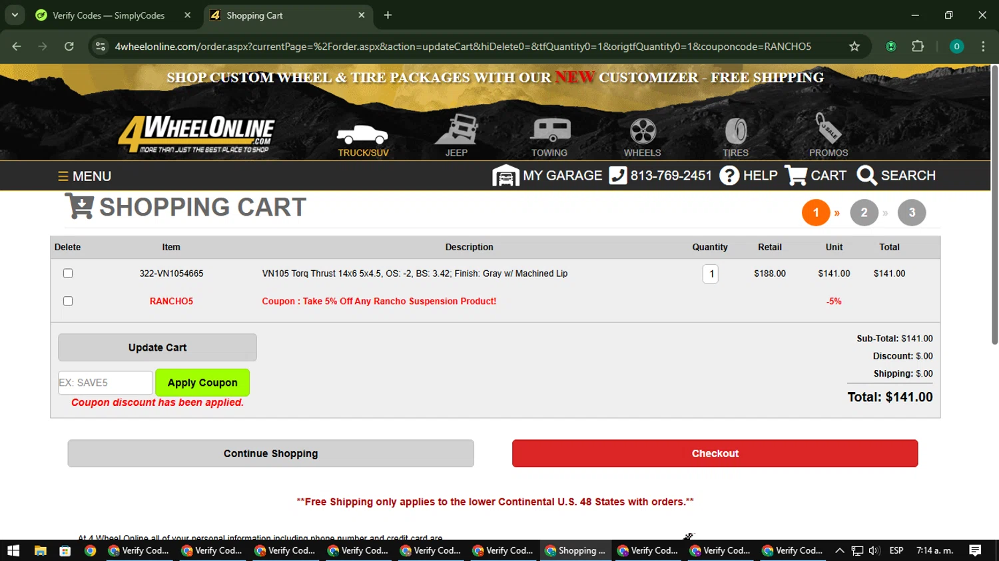
Task: Bookmark this page with the star icon
Action: point(854,47)
